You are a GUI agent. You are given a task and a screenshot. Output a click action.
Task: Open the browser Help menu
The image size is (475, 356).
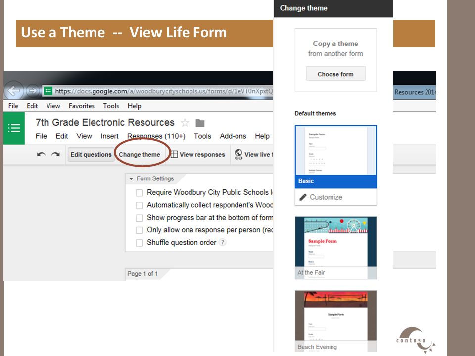point(134,106)
